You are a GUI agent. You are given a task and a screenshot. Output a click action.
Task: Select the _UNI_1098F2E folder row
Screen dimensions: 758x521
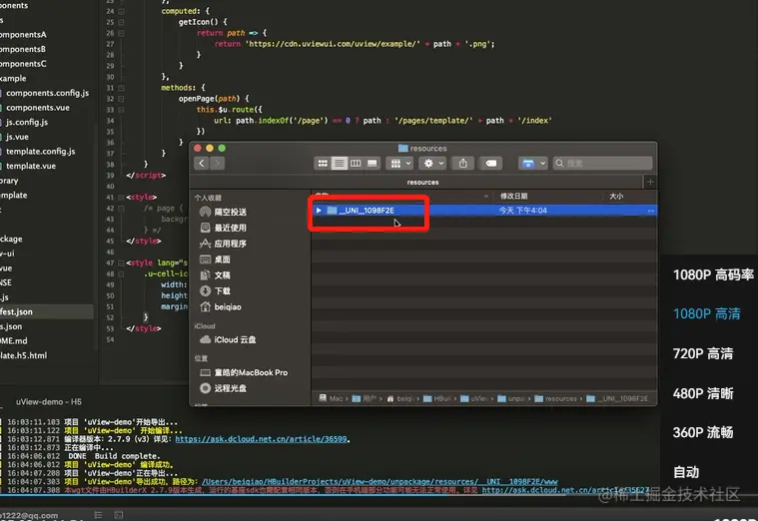[484, 211]
